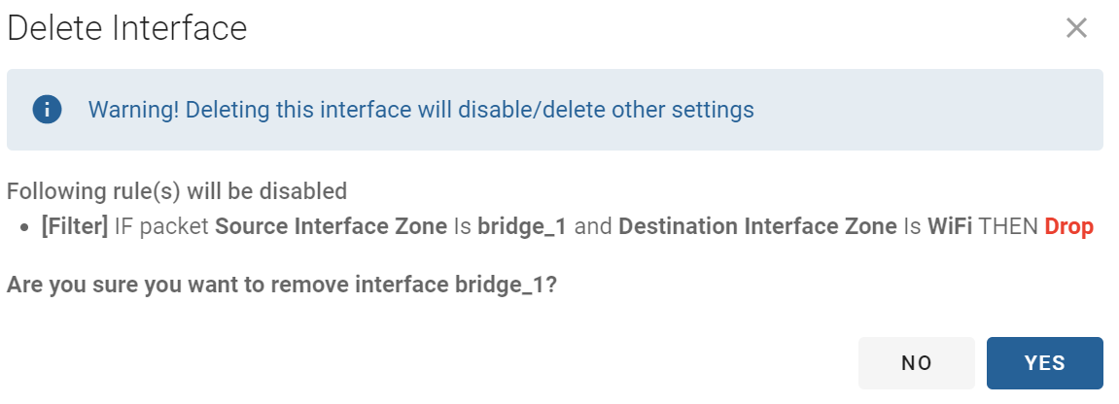Click empty area of the blue warning banner

point(927,110)
